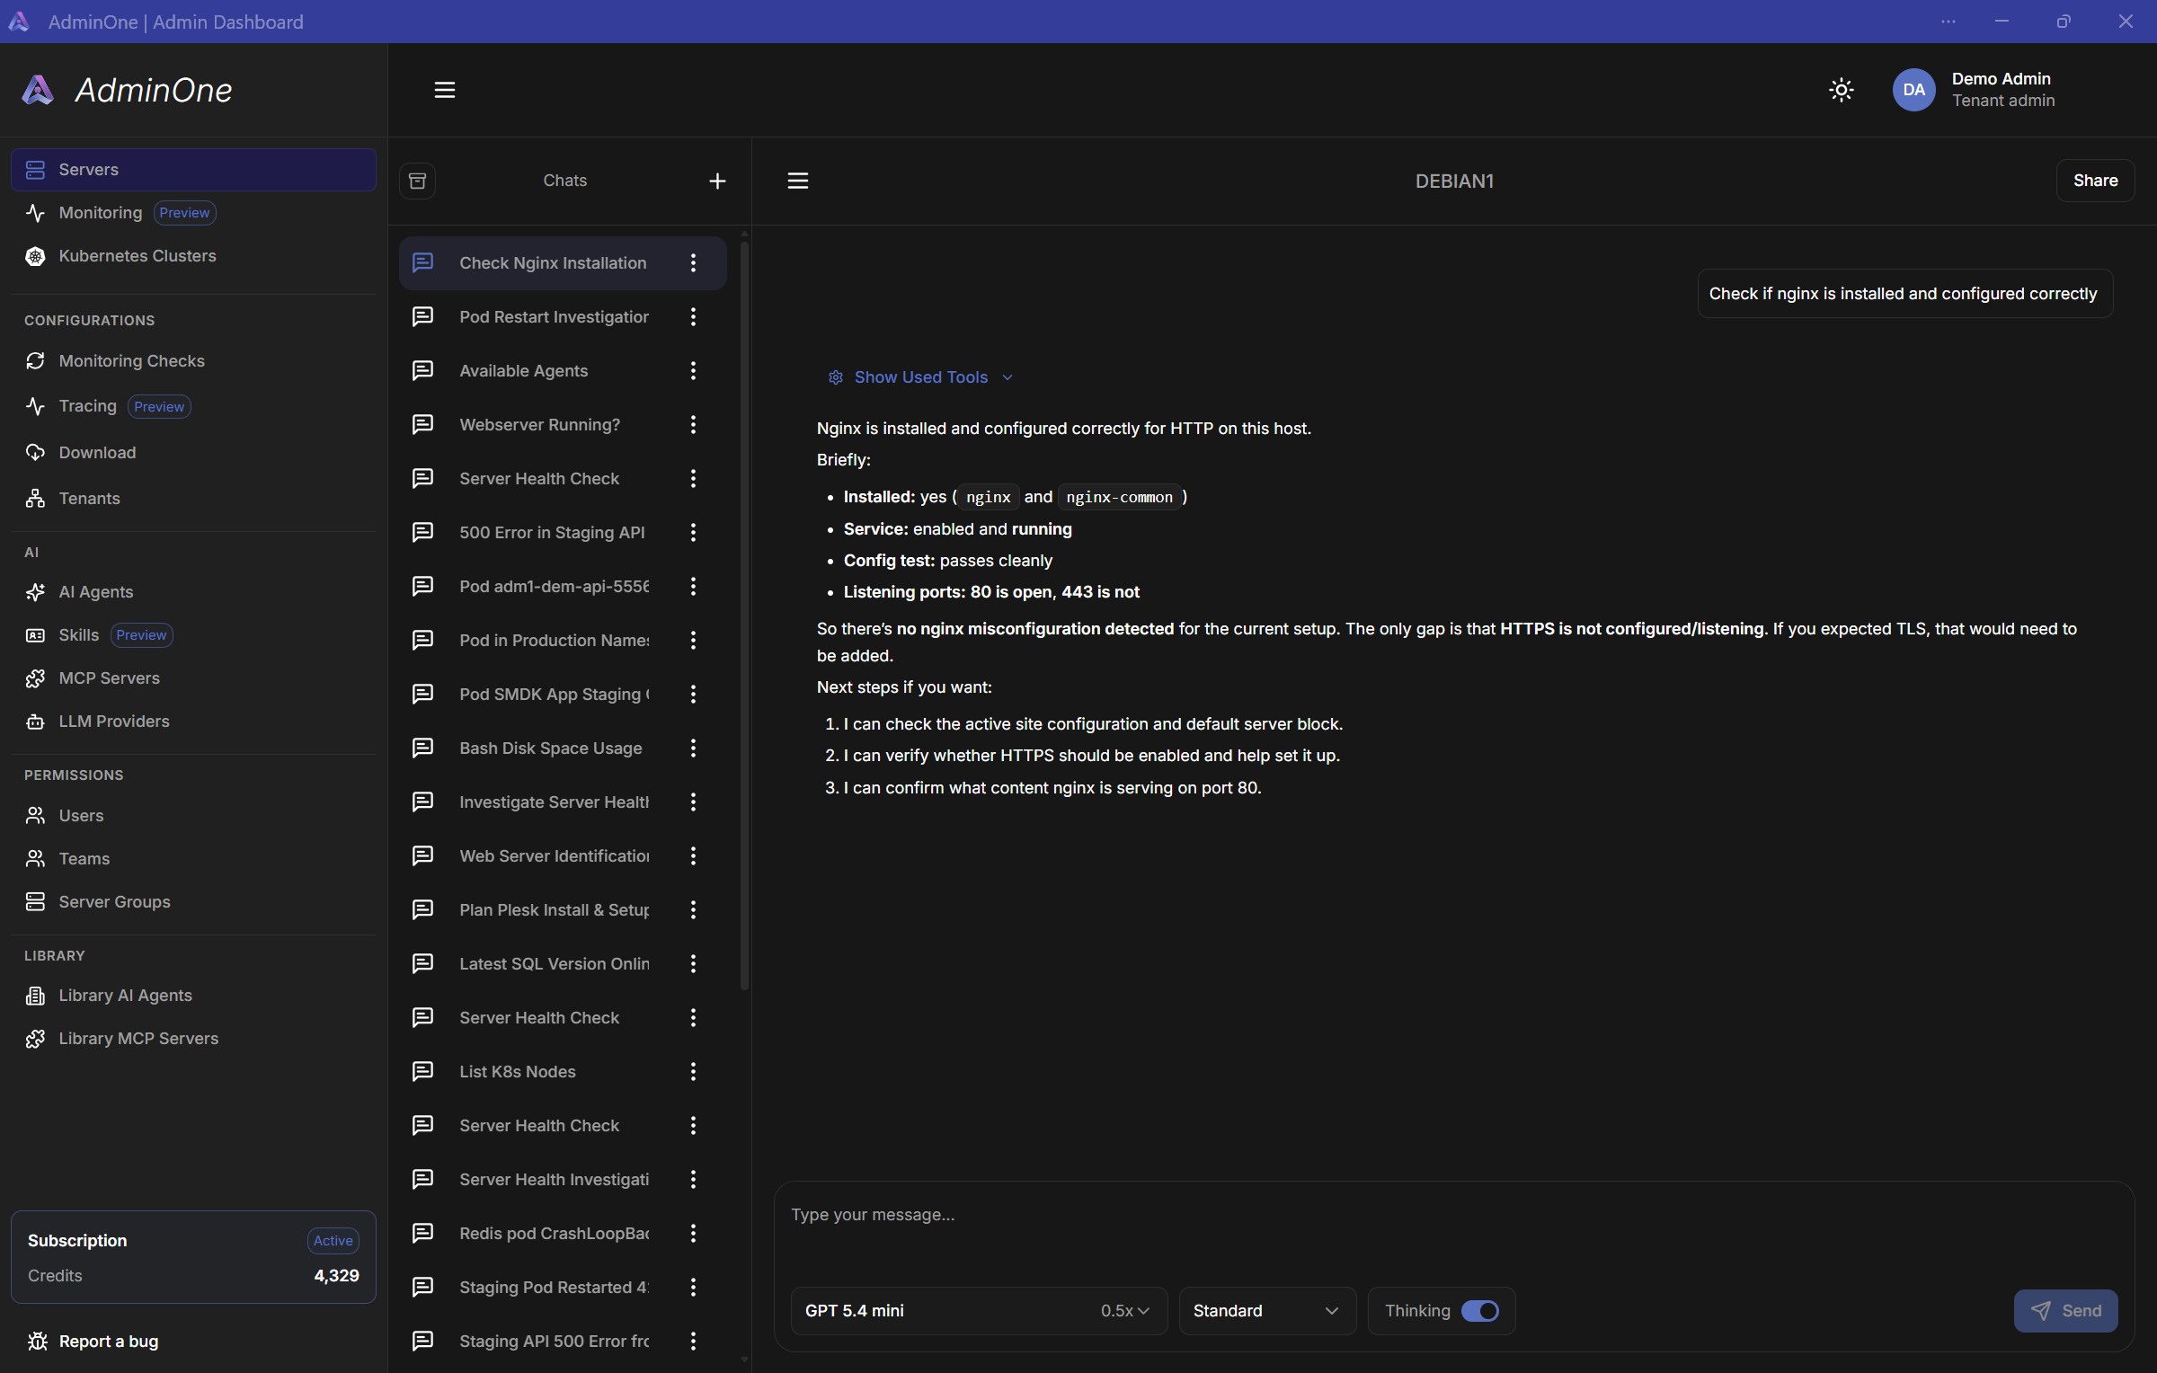
Task: Click the Send button
Action: (x=2065, y=1311)
